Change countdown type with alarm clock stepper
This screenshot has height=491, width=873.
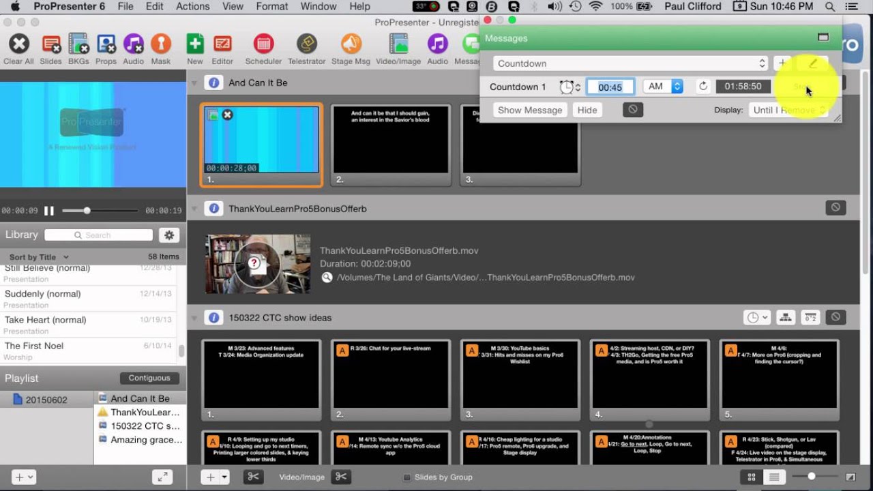pos(570,87)
